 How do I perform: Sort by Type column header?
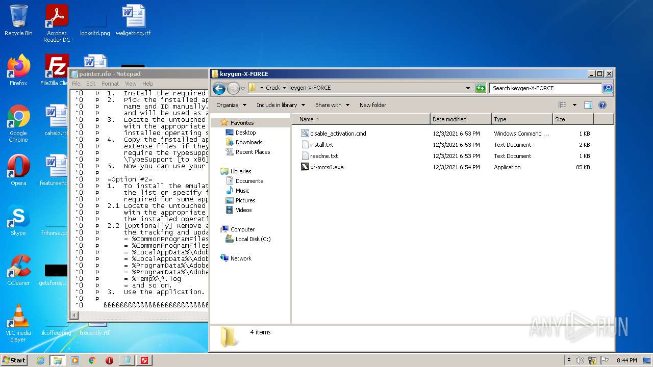coord(522,119)
